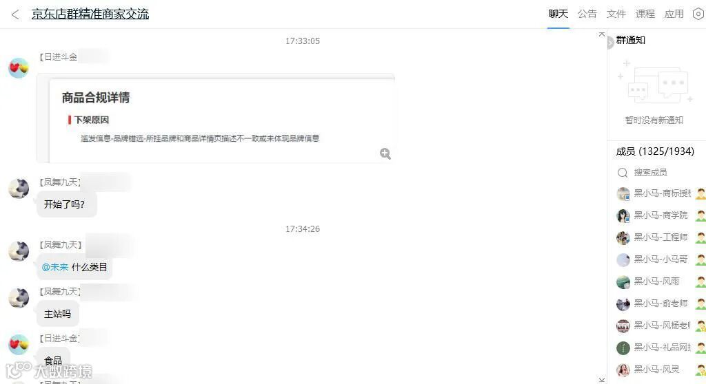Switch to the 聊天 tab
706x384 pixels.
click(558, 14)
